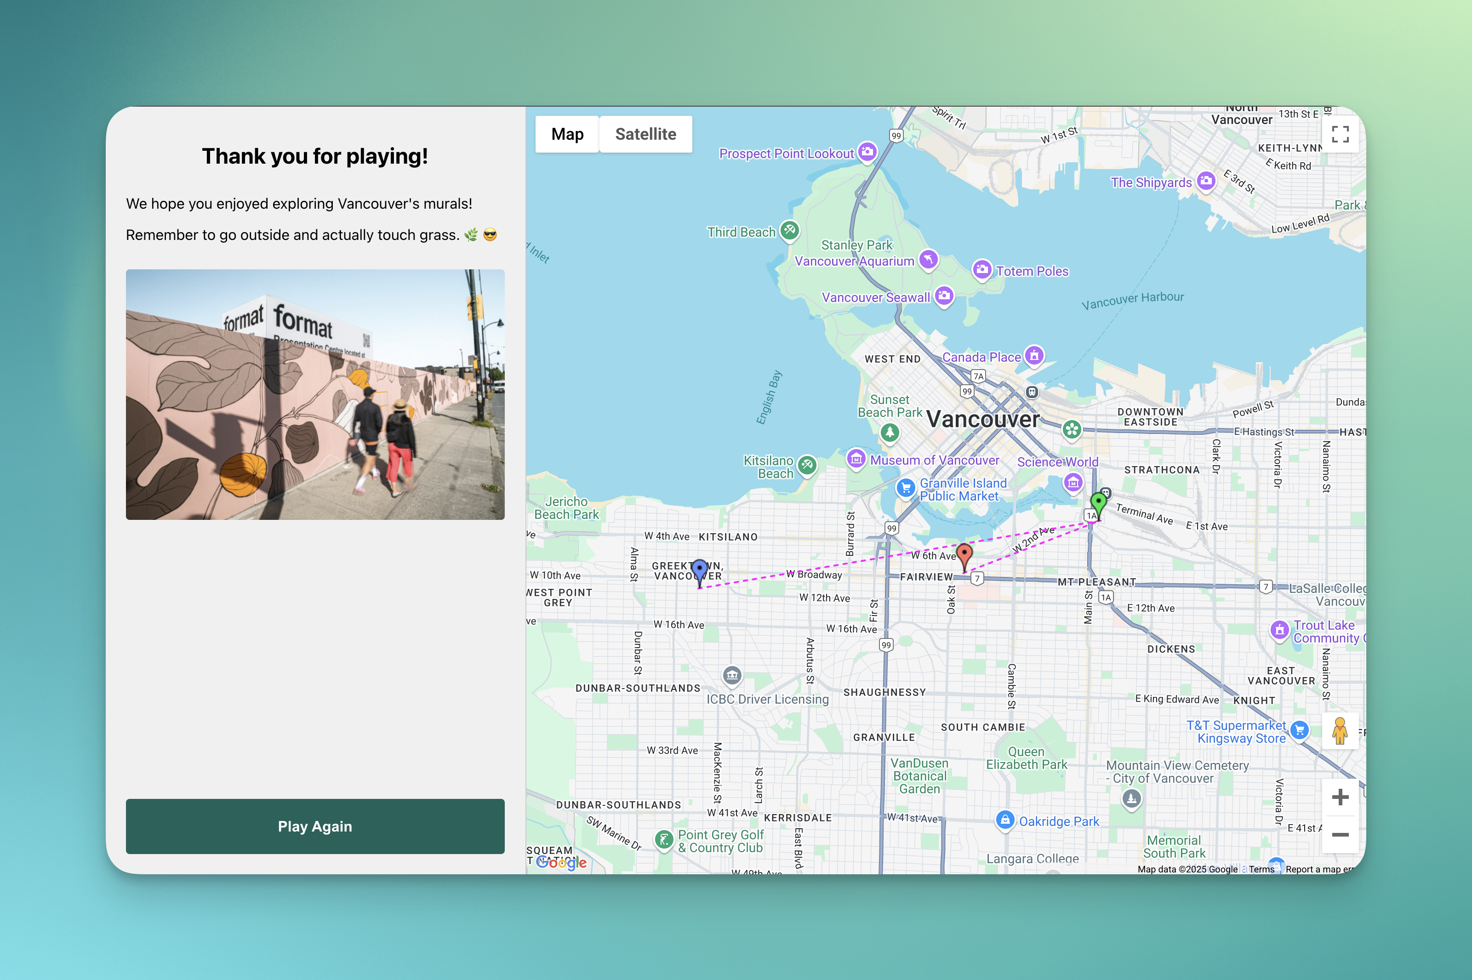Open the Prospect Point Lookout camera icon
Screen dimensions: 1472x980
(x=867, y=151)
